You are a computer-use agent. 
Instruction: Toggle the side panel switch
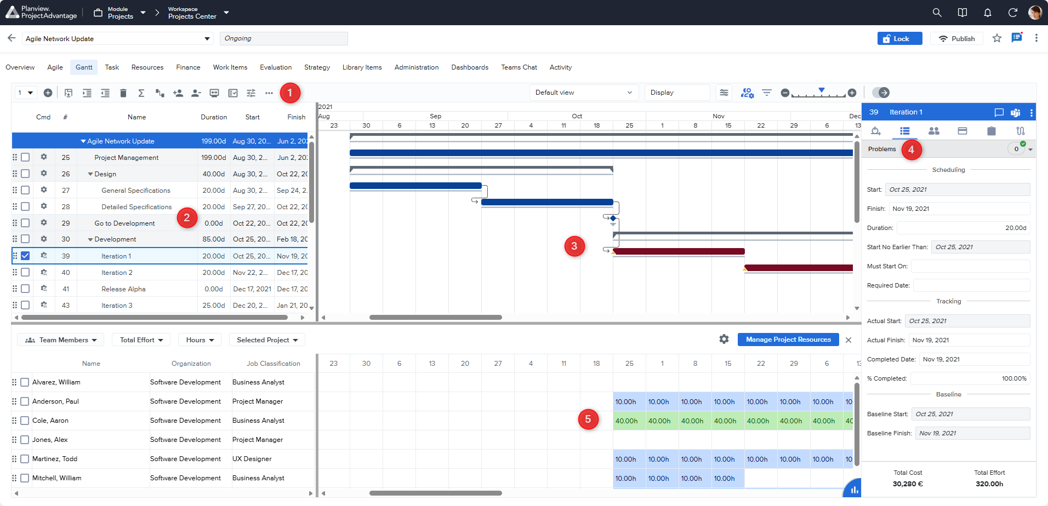881,93
